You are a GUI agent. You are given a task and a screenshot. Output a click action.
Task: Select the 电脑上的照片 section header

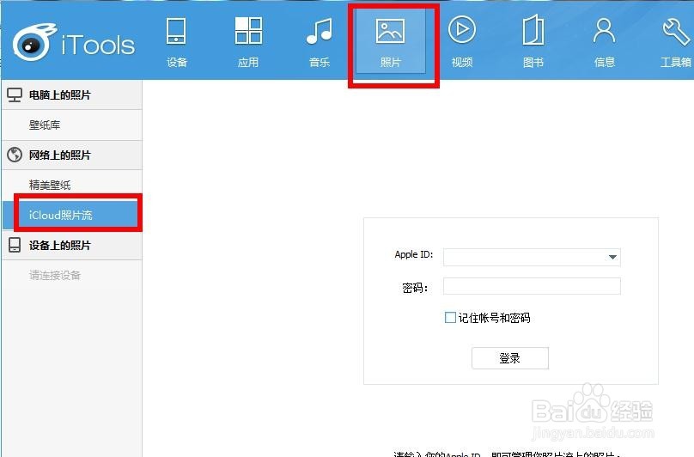(72, 94)
